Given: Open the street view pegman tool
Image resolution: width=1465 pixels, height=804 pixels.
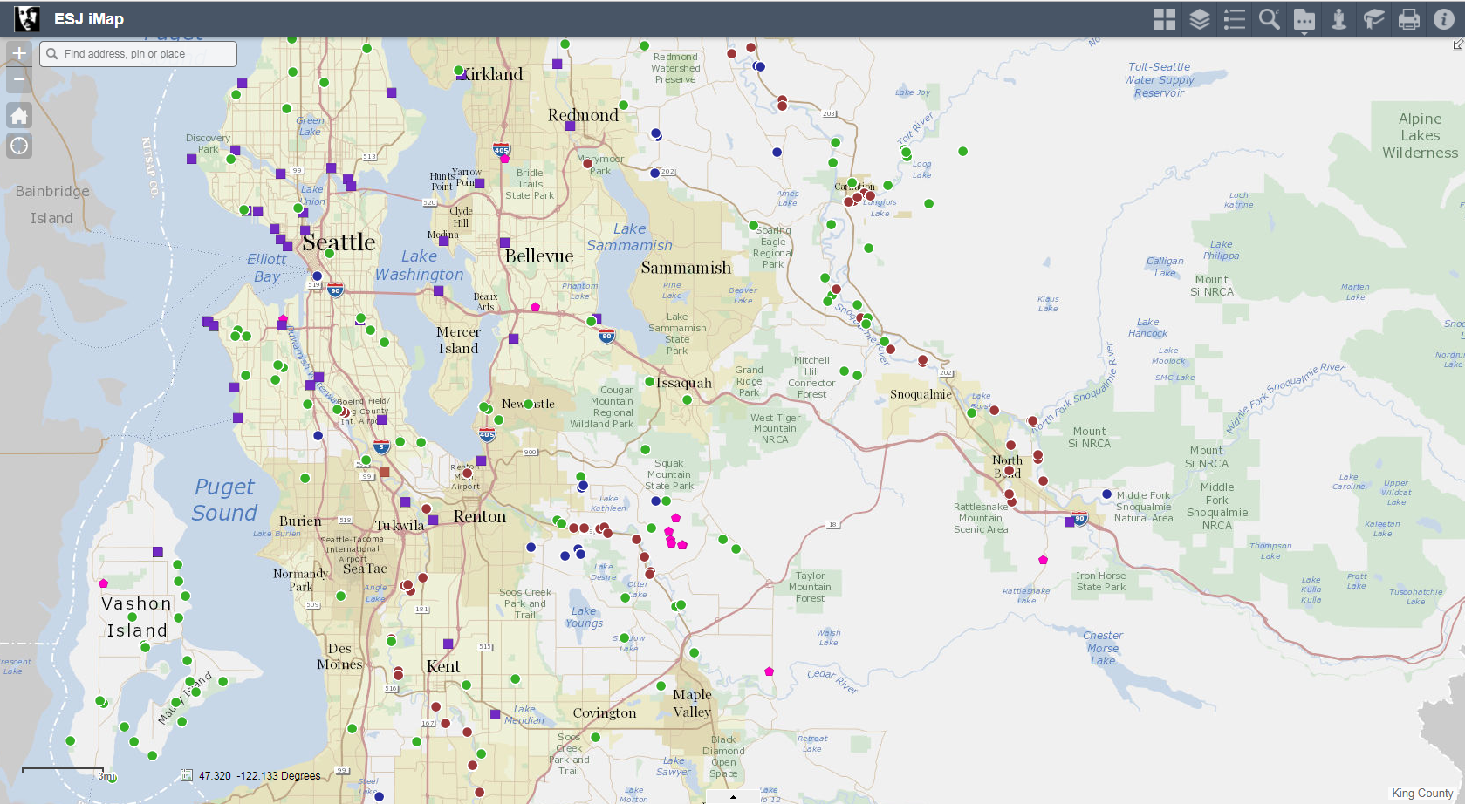Looking at the screenshot, I should 1338,19.
